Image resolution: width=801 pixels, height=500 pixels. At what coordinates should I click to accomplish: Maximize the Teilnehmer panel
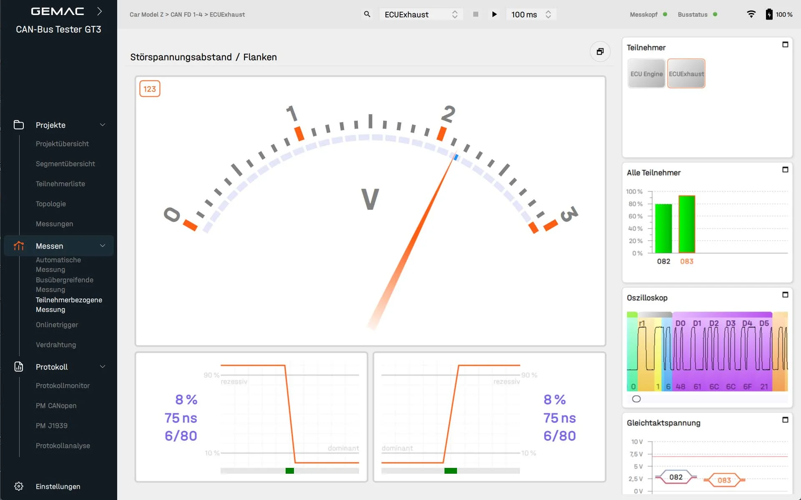tap(785, 45)
